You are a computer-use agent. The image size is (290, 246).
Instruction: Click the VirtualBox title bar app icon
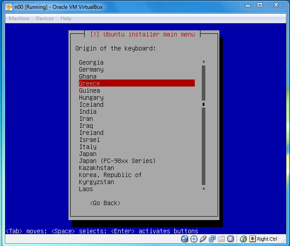coord(9,7)
